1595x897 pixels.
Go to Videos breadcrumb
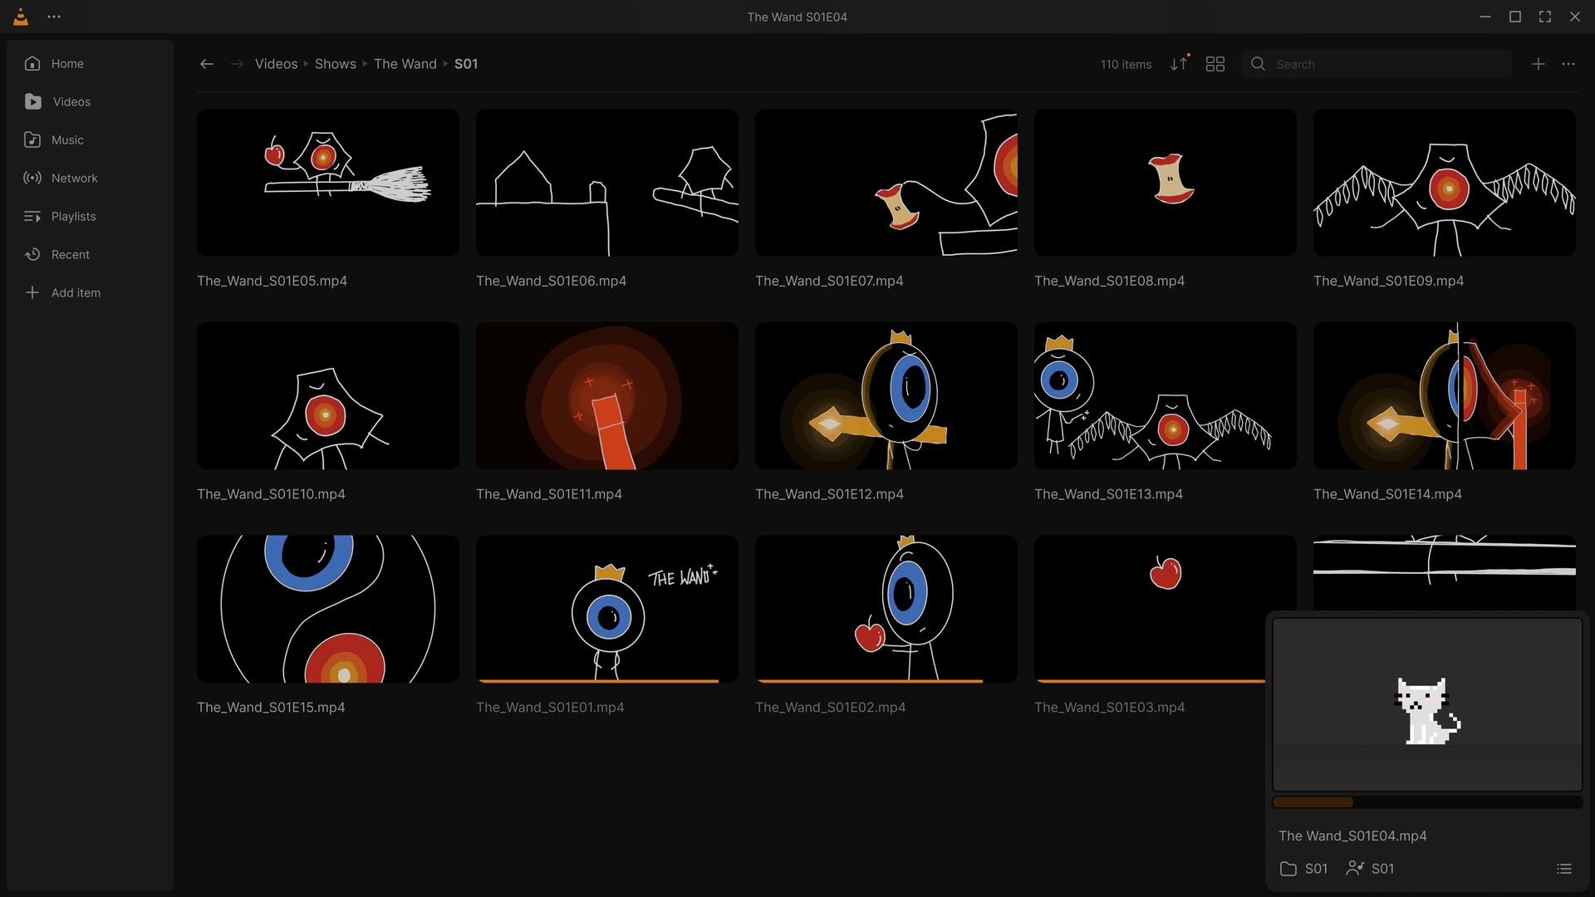(276, 64)
